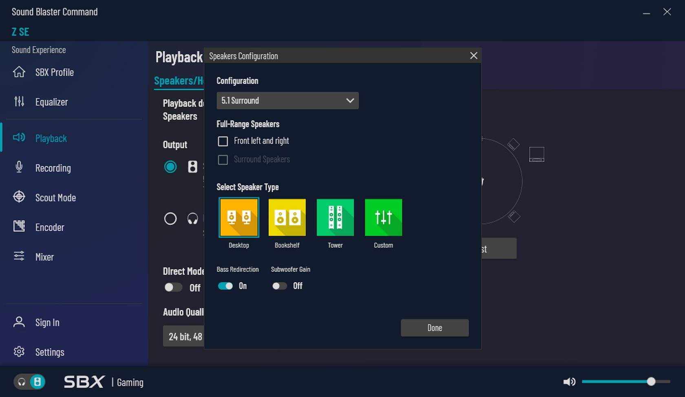
Task: Close the Speakers Configuration dialog
Action: click(x=473, y=55)
